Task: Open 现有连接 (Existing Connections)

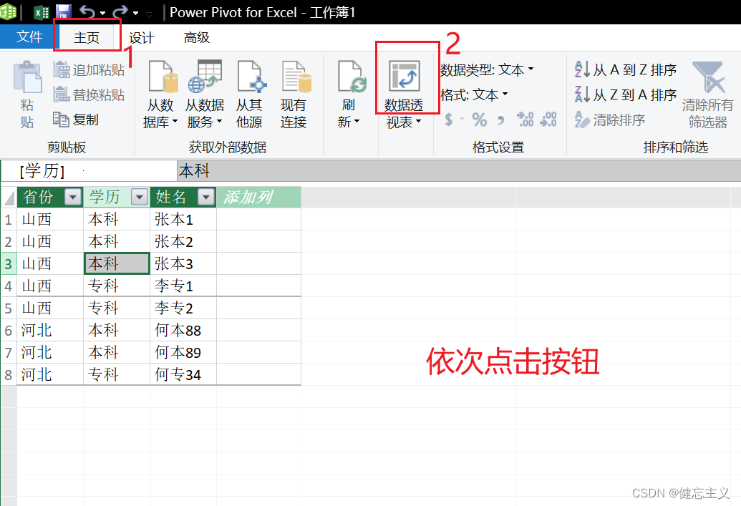Action: [296, 92]
